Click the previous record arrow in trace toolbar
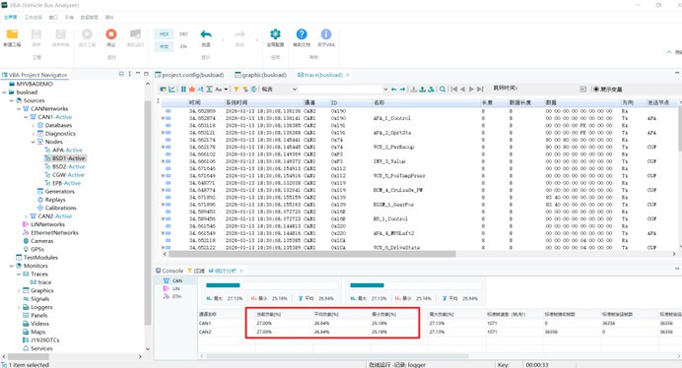The image size is (682, 368). [x=463, y=90]
